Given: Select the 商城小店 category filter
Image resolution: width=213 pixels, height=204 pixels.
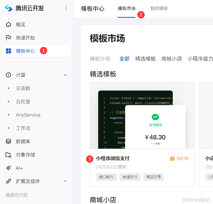Looking at the screenshot, I should click(172, 59).
